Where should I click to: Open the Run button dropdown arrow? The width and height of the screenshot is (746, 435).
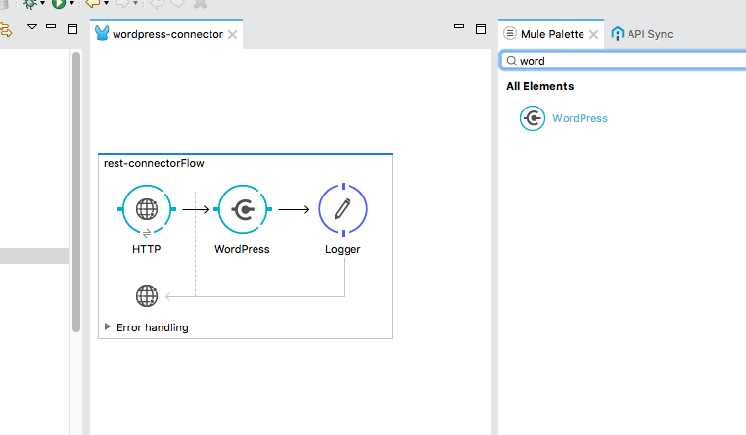point(72,5)
